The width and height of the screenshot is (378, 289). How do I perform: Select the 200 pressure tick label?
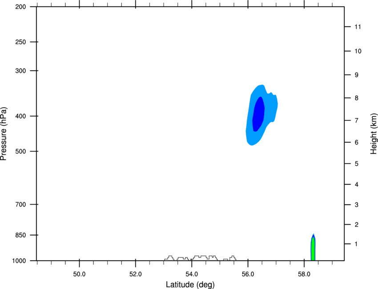click(x=20, y=7)
